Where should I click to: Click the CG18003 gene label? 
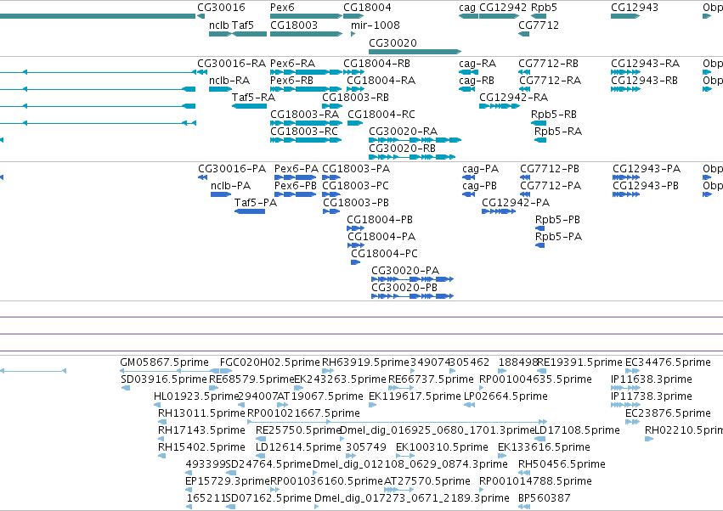coord(294,25)
